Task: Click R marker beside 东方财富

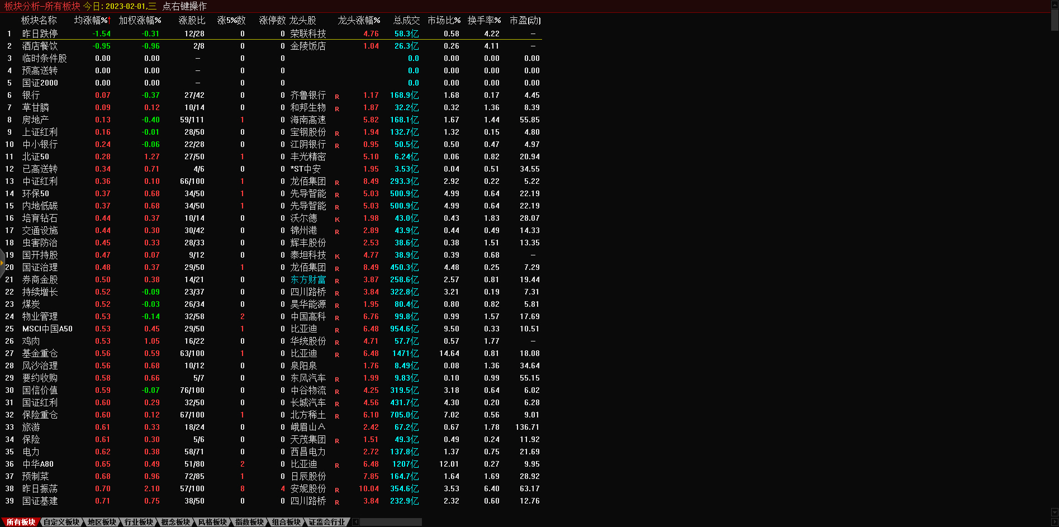Action: point(337,281)
